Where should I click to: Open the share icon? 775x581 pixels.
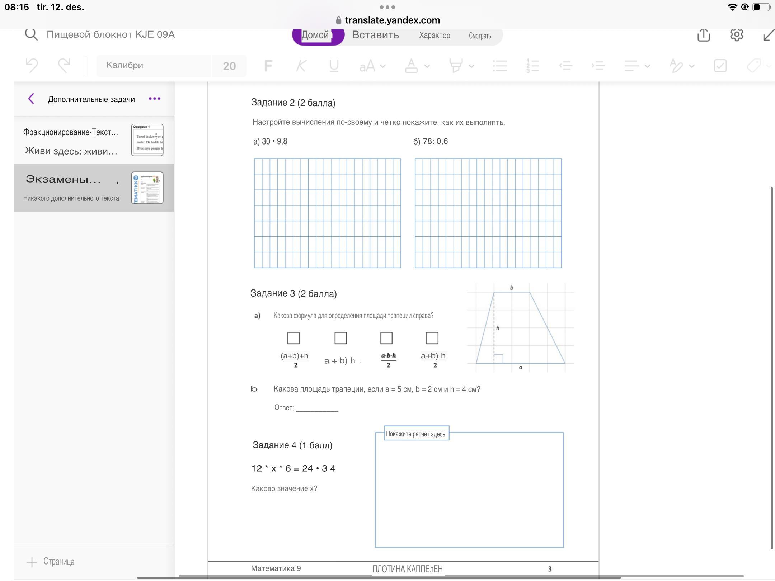coord(703,35)
